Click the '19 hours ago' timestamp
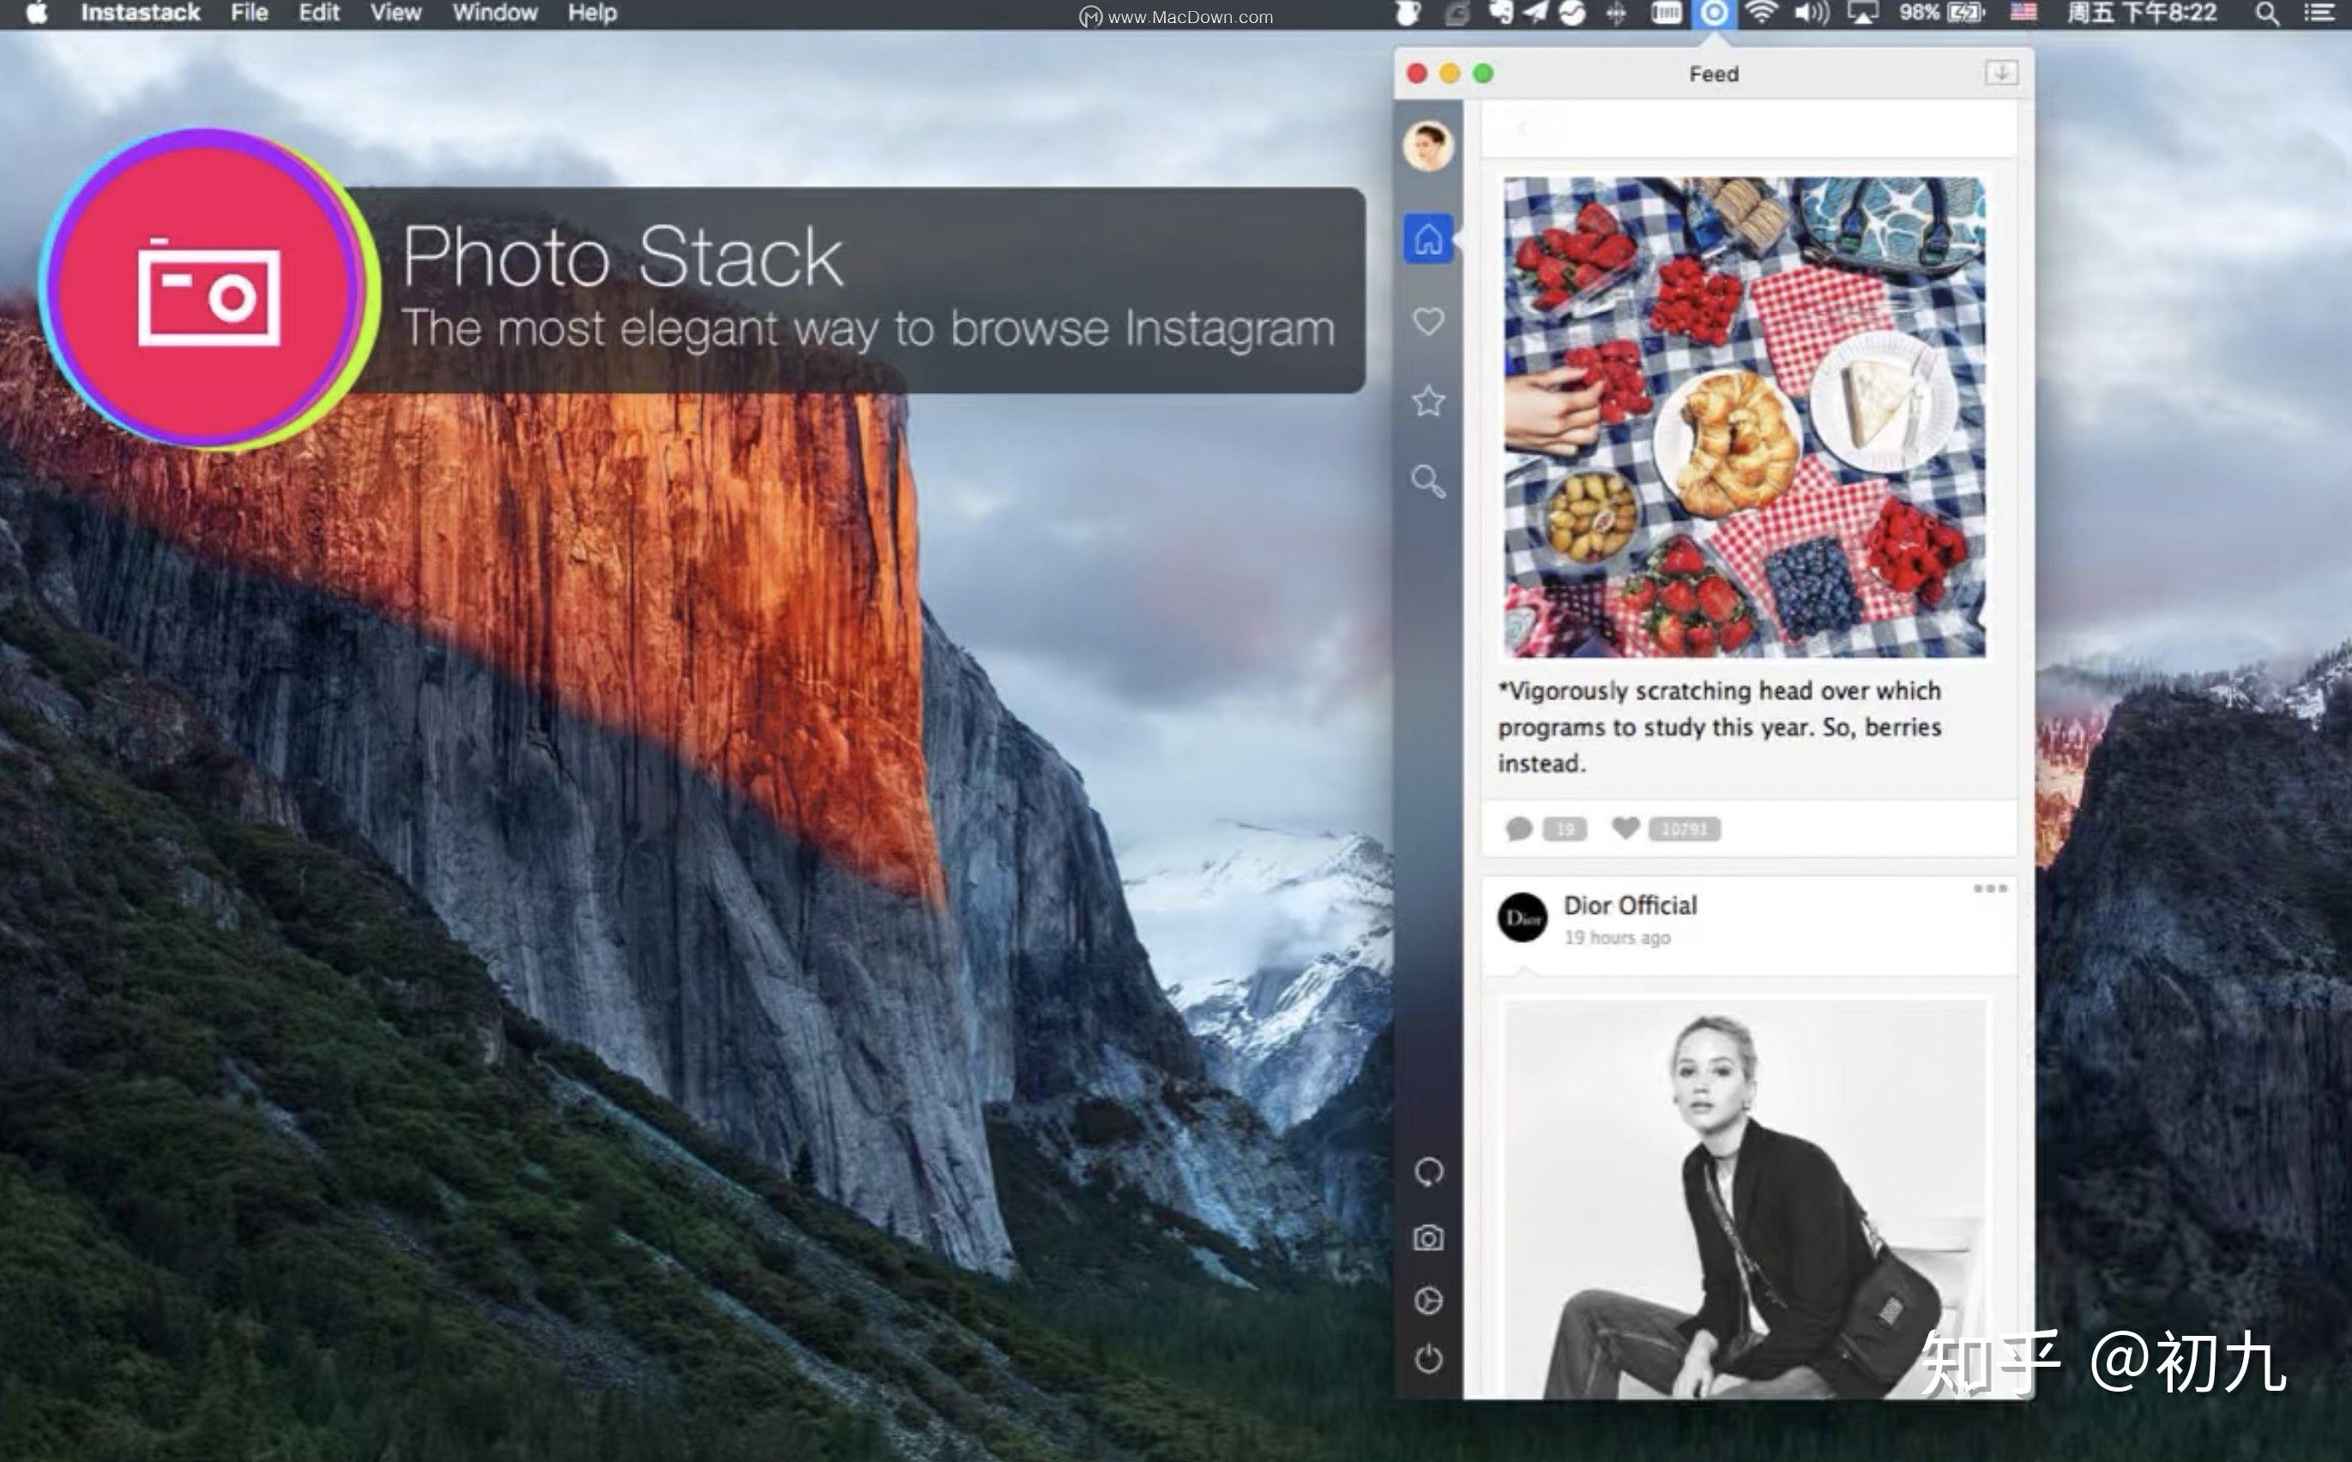The image size is (2352, 1462). [1617, 937]
